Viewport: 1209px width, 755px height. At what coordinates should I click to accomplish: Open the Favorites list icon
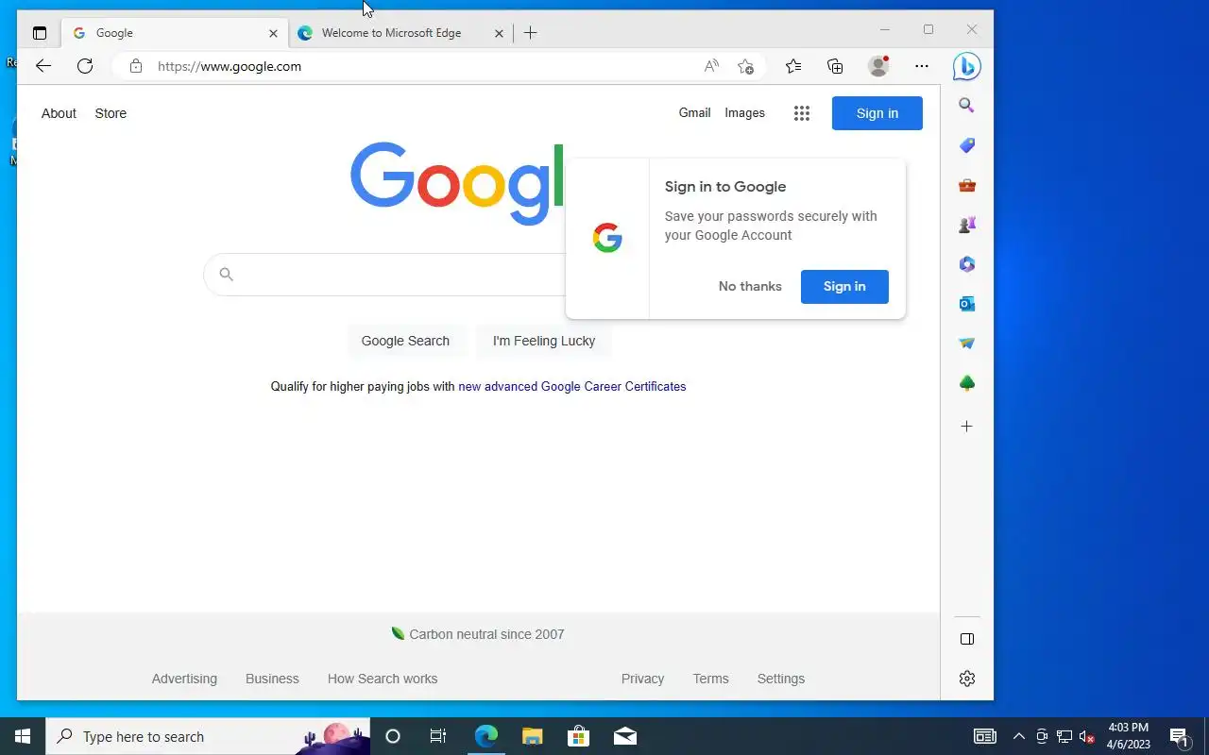click(x=793, y=66)
